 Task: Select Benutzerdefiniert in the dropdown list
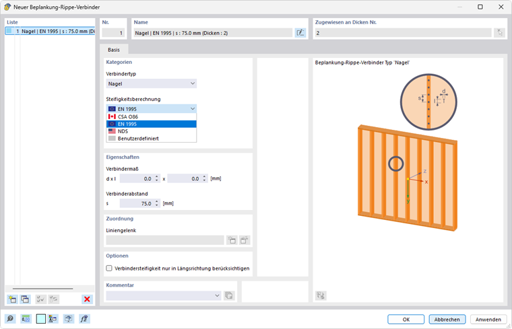pos(151,138)
